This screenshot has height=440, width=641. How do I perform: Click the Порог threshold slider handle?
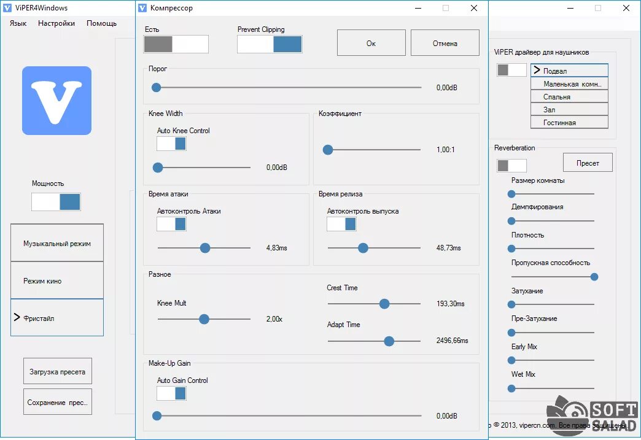coord(156,87)
